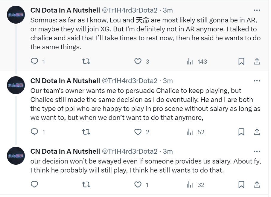Screen dimensions: 271x197
Task: Open more menu on second tweet
Action: (x=257, y=81)
